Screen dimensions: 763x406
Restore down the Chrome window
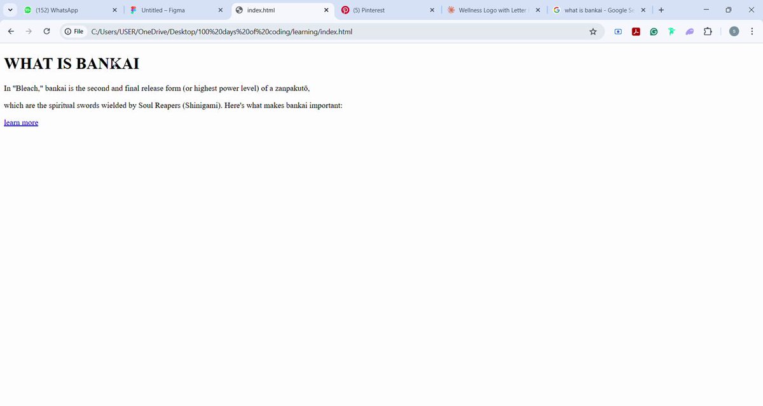729,10
